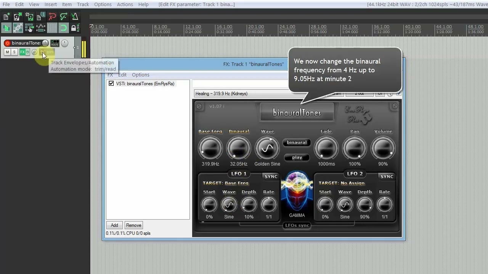This screenshot has height=274, width=488.
Task: Adjust the track pan knob
Action: point(64,43)
